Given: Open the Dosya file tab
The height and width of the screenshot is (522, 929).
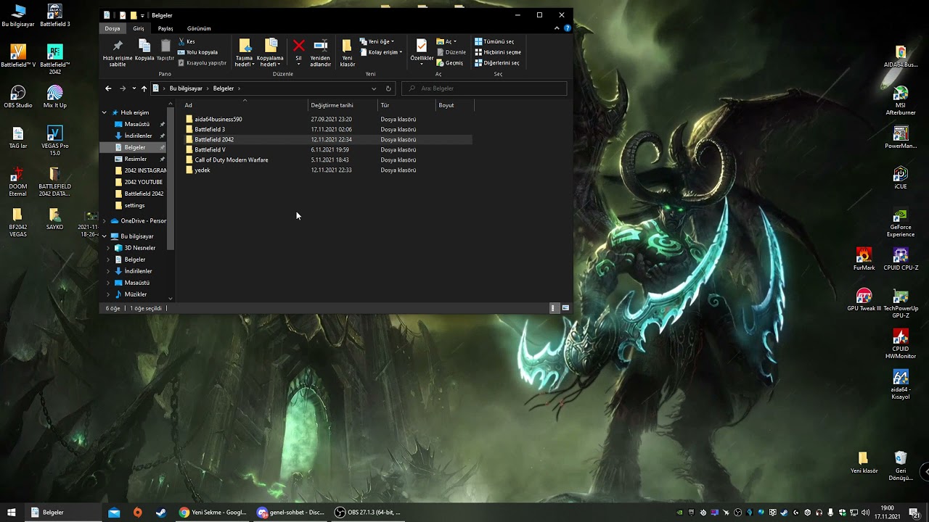Looking at the screenshot, I should point(112,28).
